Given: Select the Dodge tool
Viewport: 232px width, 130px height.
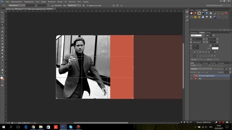Looking at the screenshot, I should click(2, 54).
